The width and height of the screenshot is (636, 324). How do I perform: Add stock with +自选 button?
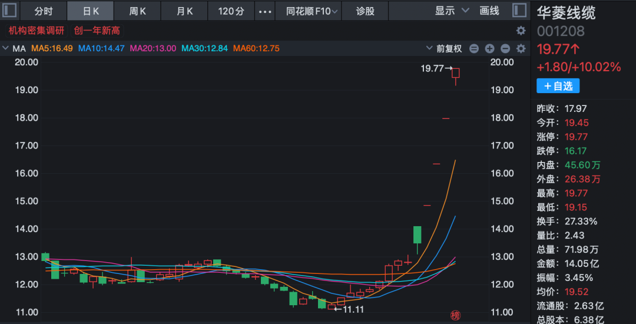(558, 86)
